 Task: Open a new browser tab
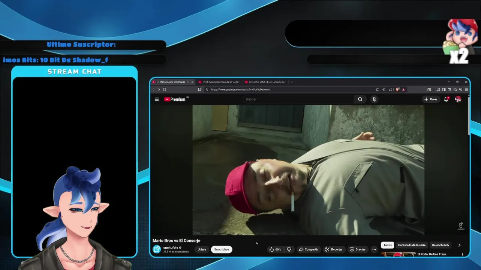point(292,82)
